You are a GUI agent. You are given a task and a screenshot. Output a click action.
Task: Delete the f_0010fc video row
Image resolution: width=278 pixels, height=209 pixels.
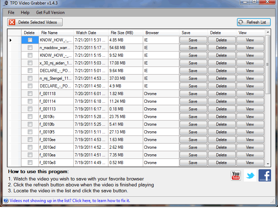pyautogui.click(x=222, y=117)
